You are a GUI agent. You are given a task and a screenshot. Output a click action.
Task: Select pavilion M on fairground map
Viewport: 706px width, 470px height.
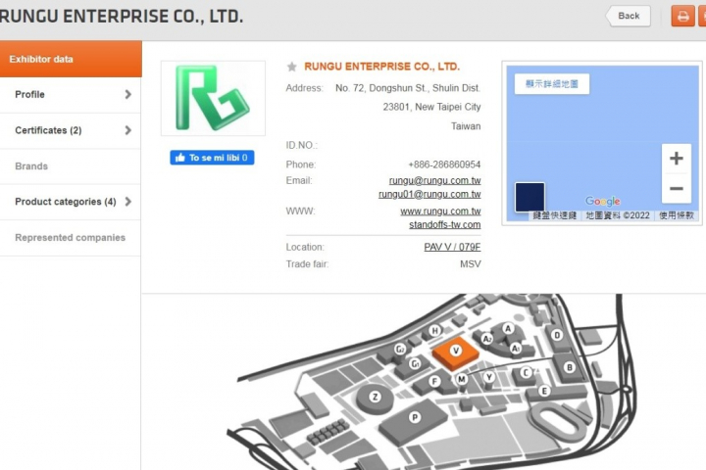click(x=462, y=379)
